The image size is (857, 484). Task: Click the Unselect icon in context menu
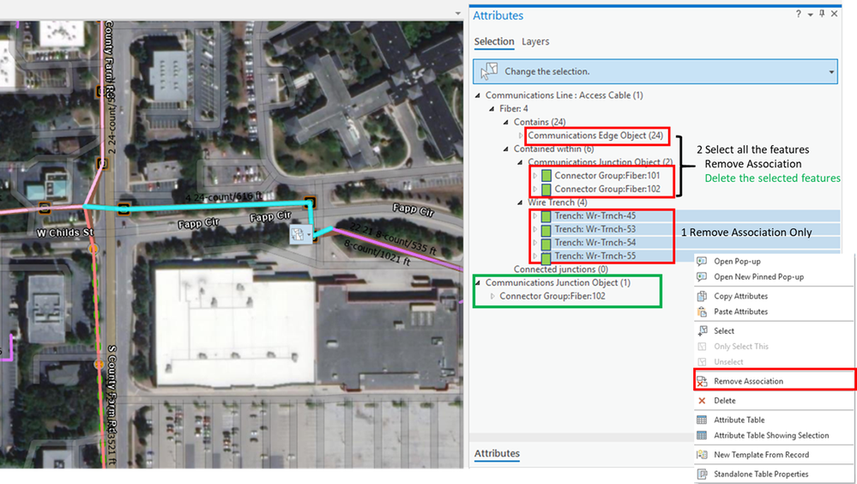pyautogui.click(x=703, y=361)
